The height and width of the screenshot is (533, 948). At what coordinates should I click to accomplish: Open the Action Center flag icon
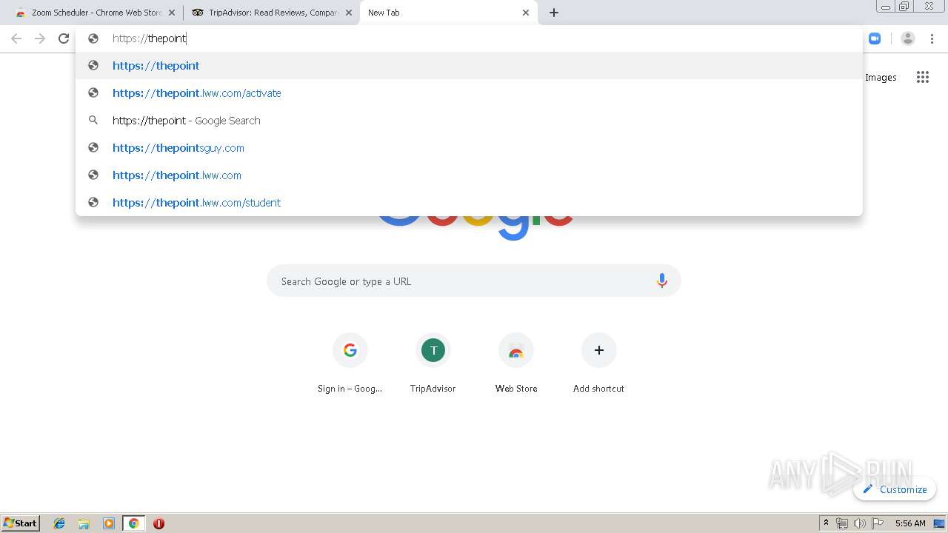(x=878, y=523)
